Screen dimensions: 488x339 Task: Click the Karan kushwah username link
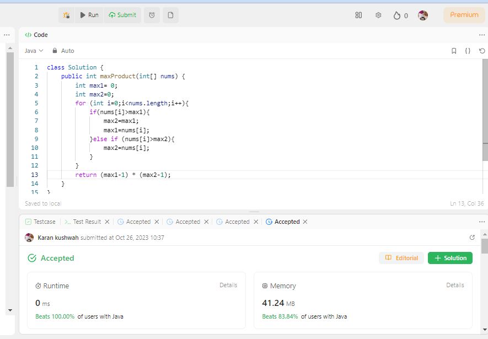(x=58, y=238)
